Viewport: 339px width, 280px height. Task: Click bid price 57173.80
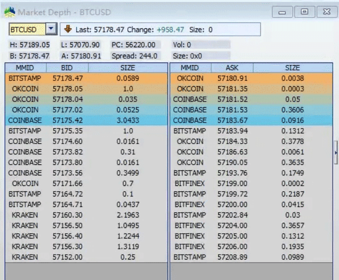pyautogui.click(x=68, y=162)
